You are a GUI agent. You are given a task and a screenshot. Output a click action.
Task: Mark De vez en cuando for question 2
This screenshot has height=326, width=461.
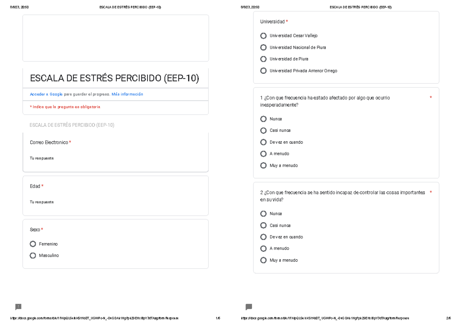click(263, 237)
